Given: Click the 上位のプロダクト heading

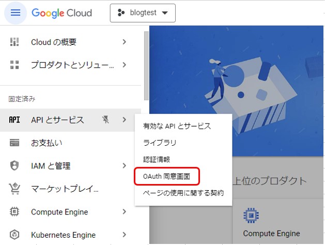Looking at the screenshot, I should (x=269, y=181).
